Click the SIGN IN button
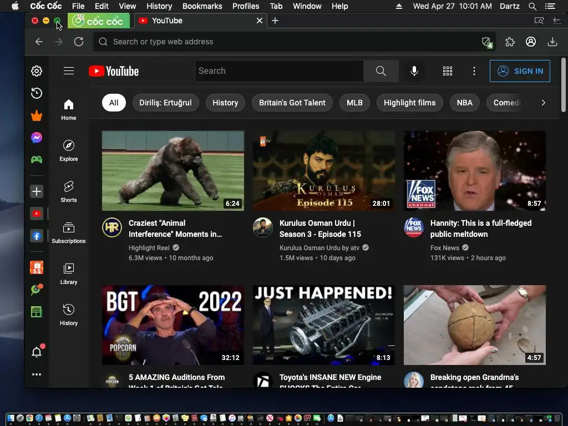This screenshot has width=568, height=426. click(x=520, y=71)
